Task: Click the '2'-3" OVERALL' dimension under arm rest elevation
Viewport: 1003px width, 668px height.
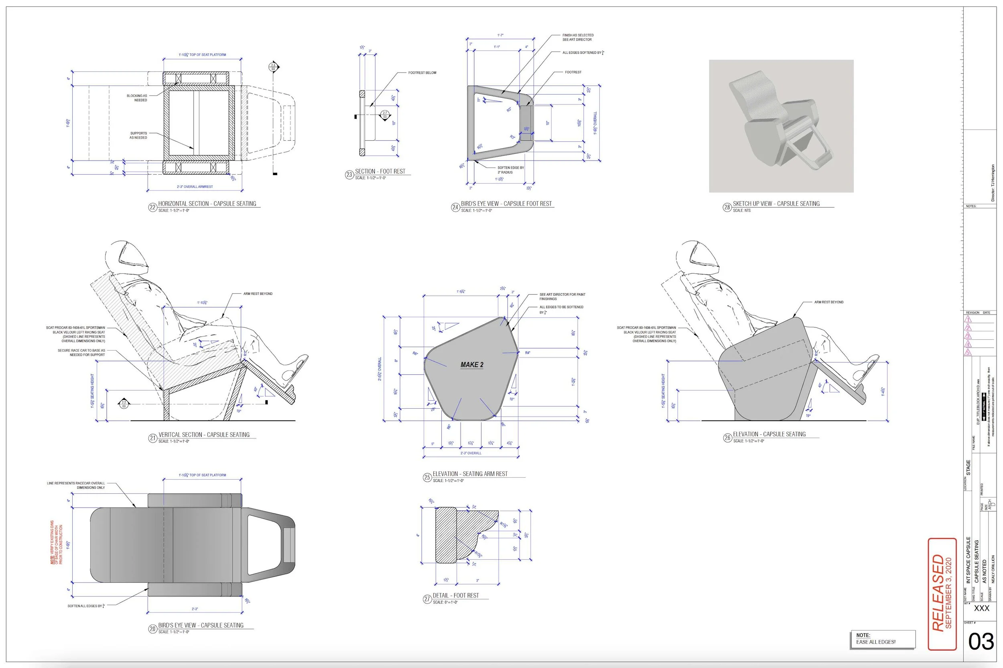Action: pyautogui.click(x=471, y=453)
